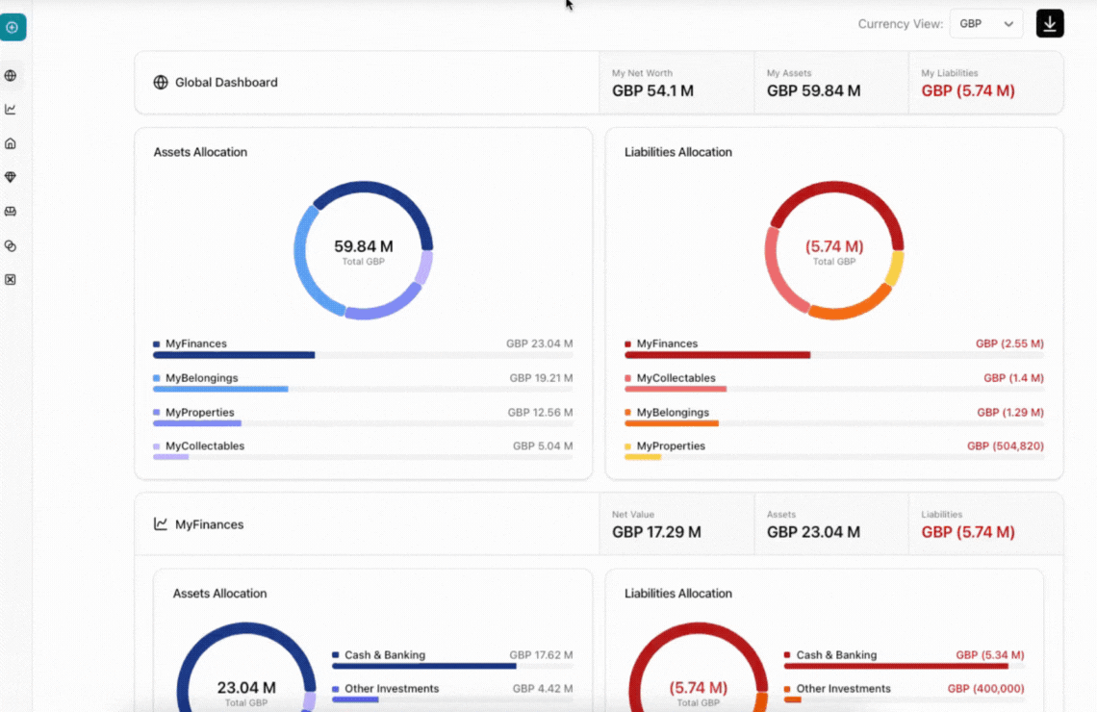The image size is (1097, 712).
Task: Open MyBelongings with the sofa sidebar icon
Action: click(13, 211)
